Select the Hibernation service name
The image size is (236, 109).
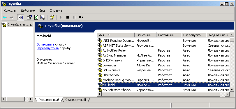(111, 75)
